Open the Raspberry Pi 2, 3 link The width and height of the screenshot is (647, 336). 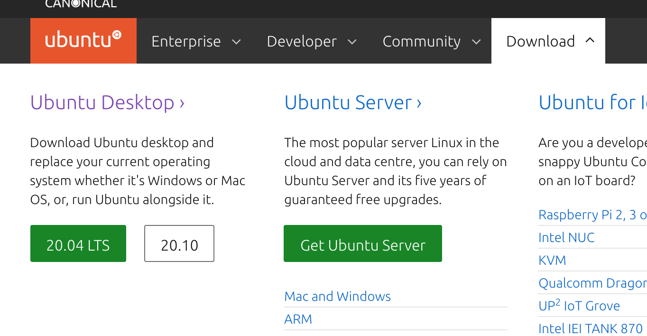coord(593,215)
